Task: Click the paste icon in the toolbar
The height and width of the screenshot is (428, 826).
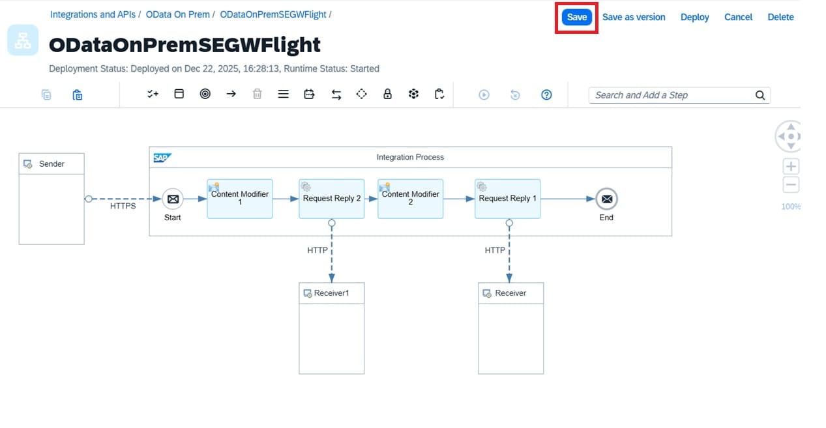Action: coord(77,95)
